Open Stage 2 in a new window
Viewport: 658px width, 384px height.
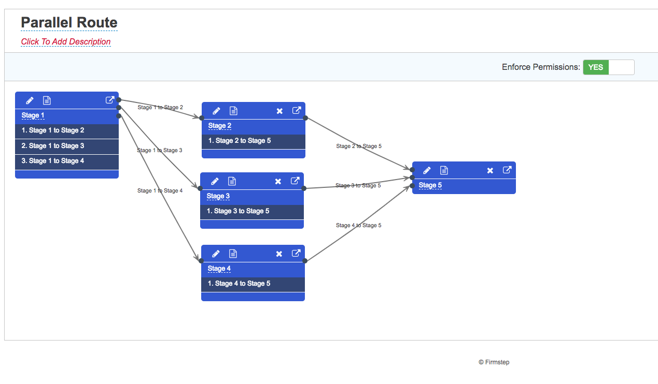tap(296, 110)
